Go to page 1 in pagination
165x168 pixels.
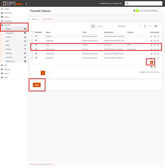pyautogui.click(x=43, y=73)
